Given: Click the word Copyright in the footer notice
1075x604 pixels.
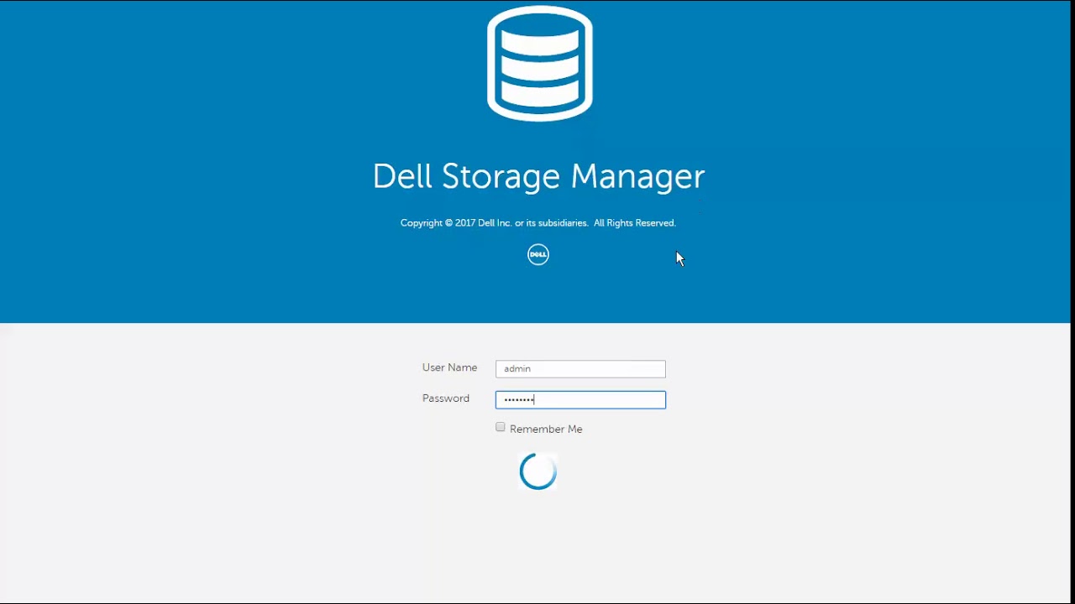Looking at the screenshot, I should tap(421, 223).
